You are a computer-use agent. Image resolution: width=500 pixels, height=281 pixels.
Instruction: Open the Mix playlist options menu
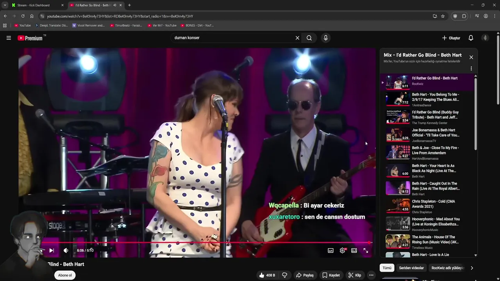[471, 68]
